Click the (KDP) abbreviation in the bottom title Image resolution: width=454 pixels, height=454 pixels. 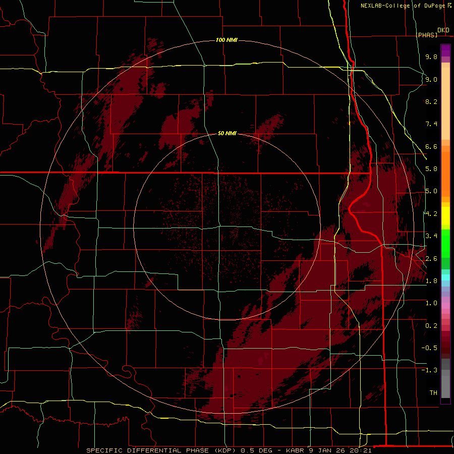pos(225,450)
